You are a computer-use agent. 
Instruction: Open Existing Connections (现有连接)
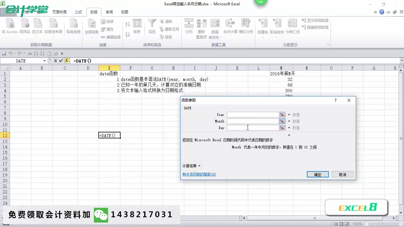(73, 26)
